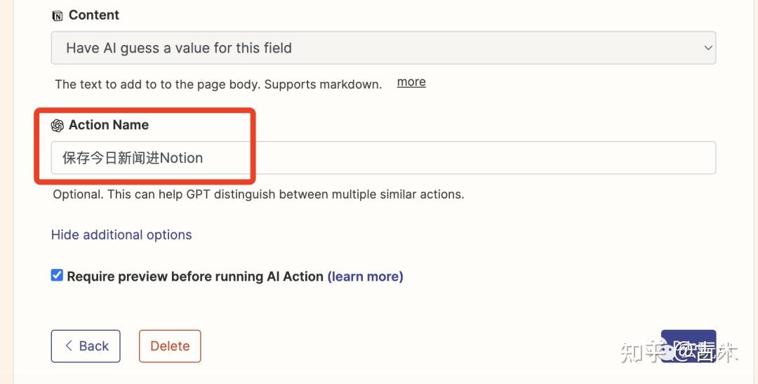The height and width of the screenshot is (384, 758).
Task: Click the @ username watermark text
Action: pyautogui.click(x=705, y=352)
